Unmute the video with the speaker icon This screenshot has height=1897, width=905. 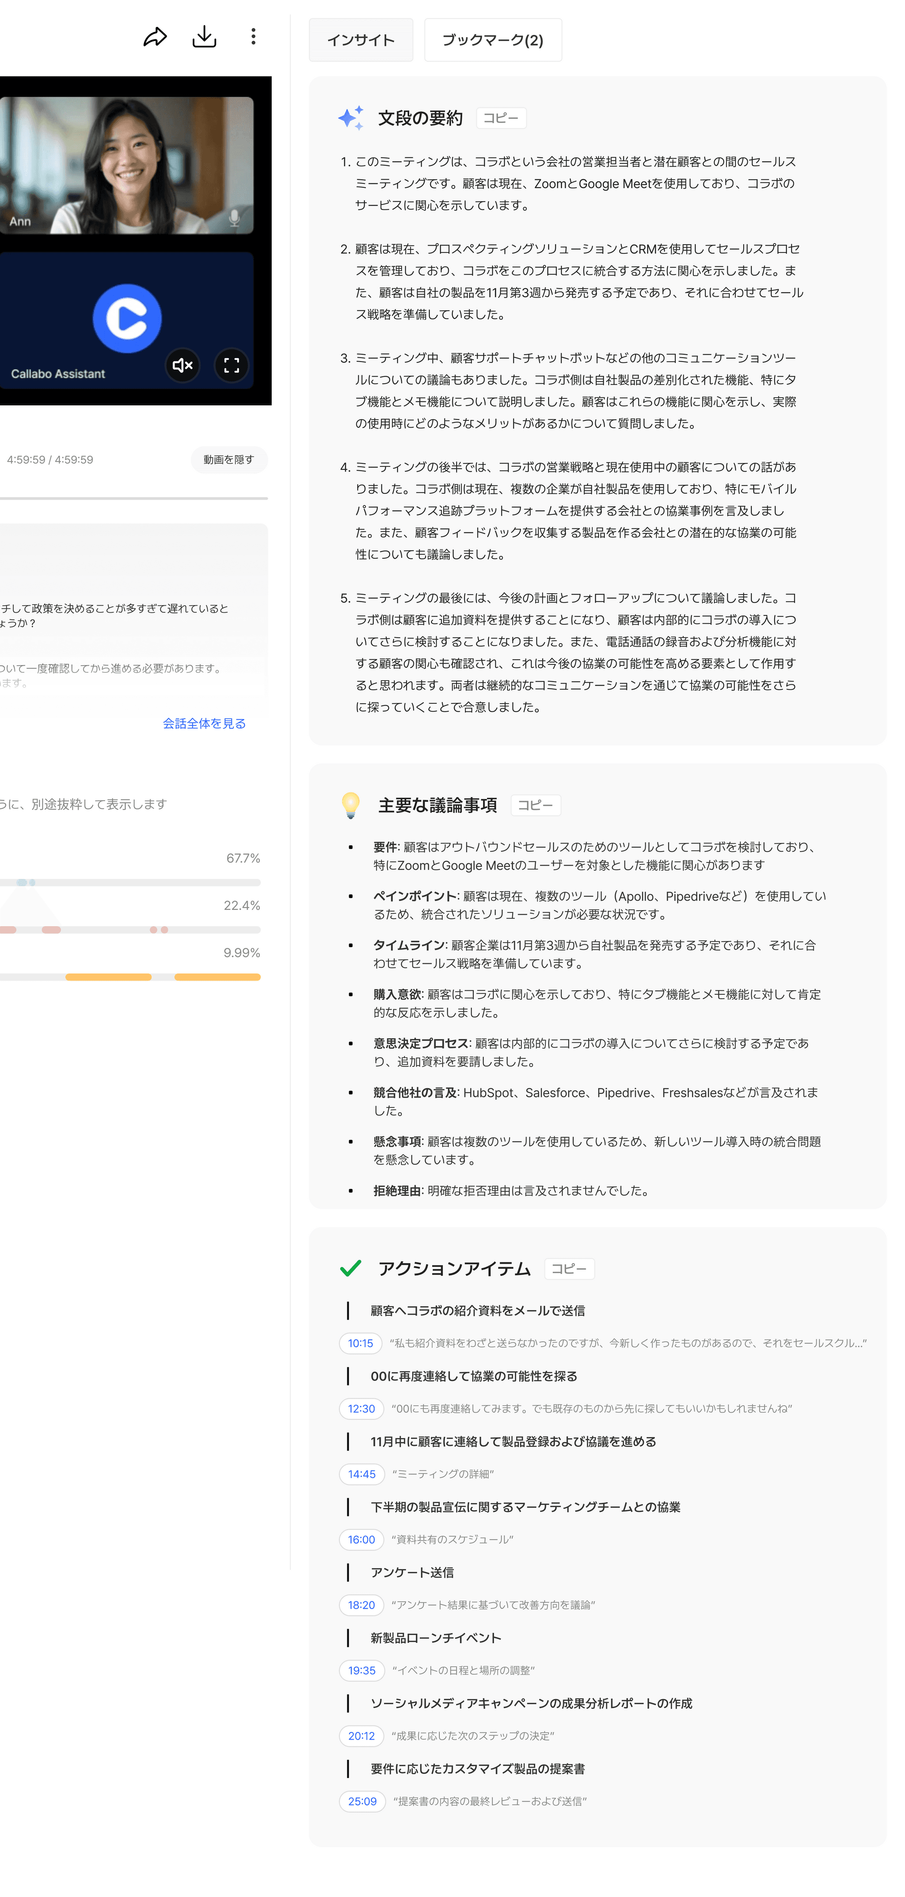pos(183,365)
